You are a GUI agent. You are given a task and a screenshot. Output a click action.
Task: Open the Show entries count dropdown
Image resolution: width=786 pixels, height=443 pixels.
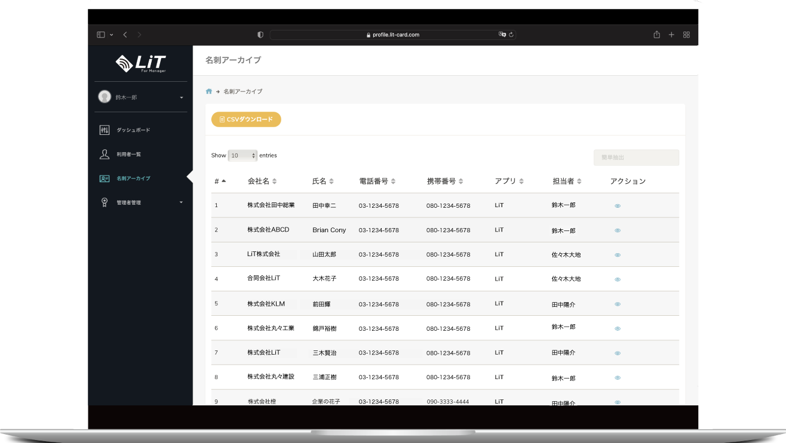(x=242, y=155)
